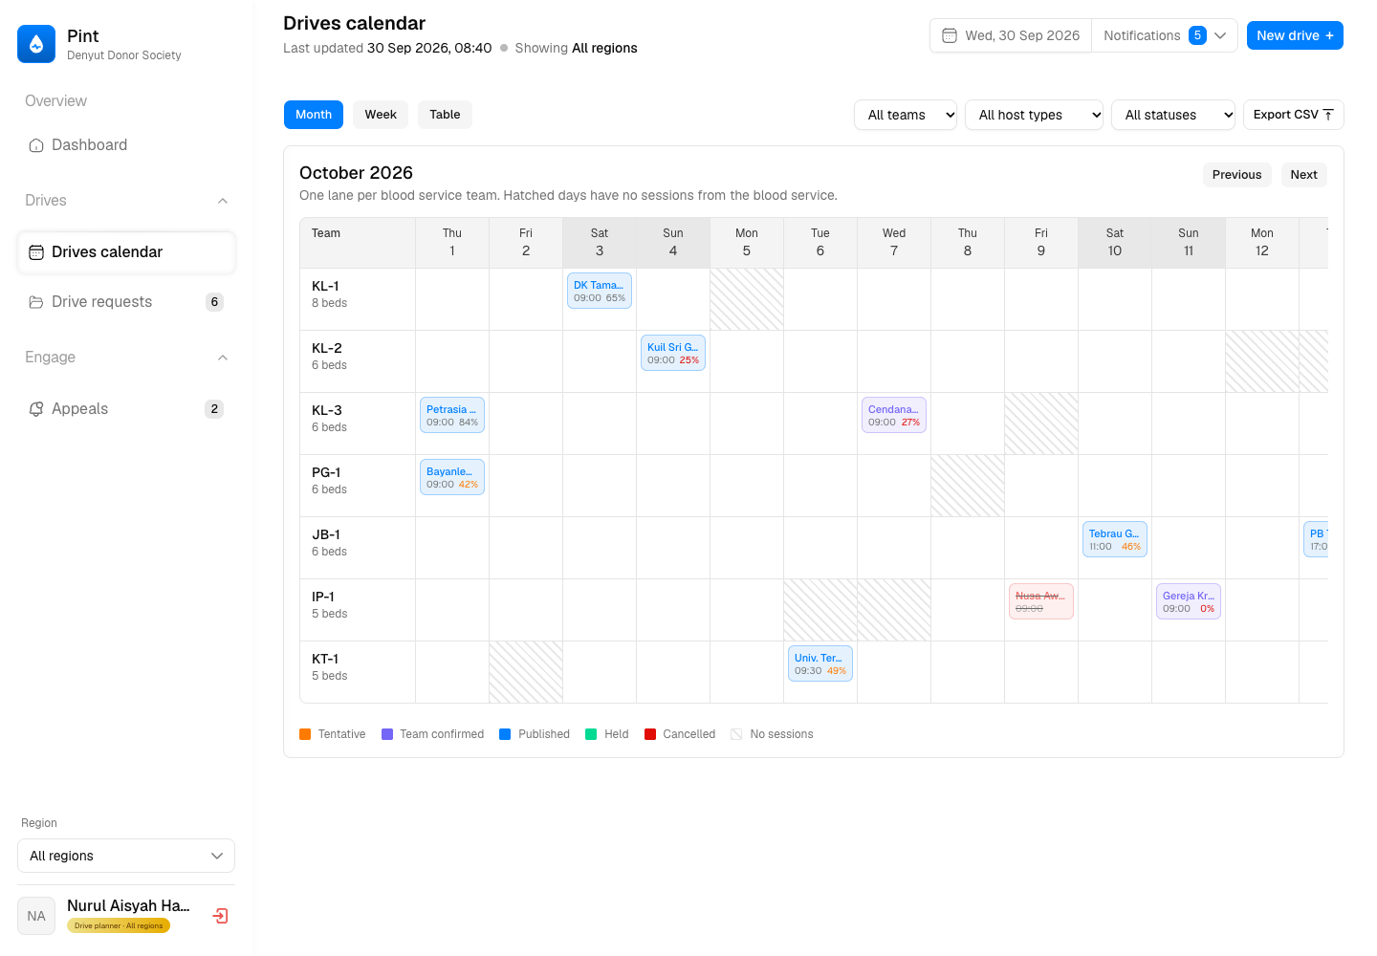Open the DK Tama drive on KL-1
This screenshot has width=1377, height=956.
click(x=600, y=291)
